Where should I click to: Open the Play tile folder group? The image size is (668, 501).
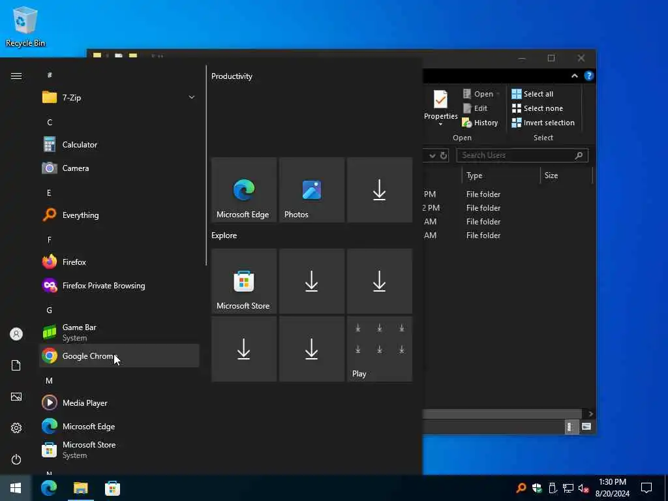point(379,349)
